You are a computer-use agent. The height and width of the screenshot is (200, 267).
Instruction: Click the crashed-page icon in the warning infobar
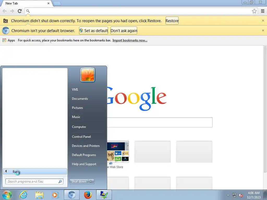6,21
